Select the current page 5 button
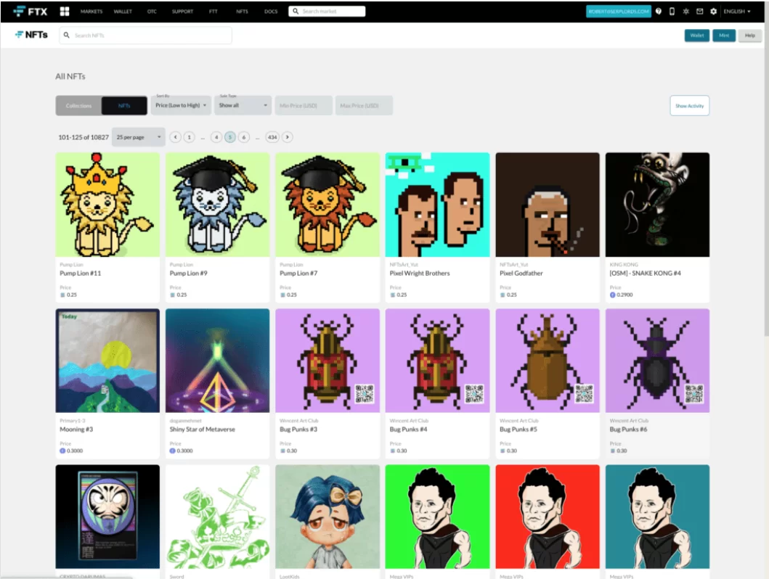The image size is (769, 579). click(x=230, y=137)
